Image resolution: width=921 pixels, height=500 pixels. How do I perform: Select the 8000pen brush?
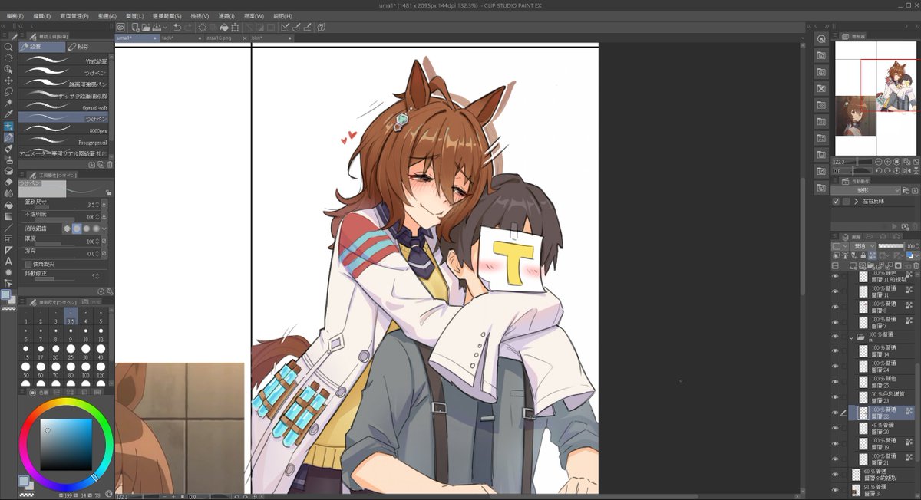(64, 131)
